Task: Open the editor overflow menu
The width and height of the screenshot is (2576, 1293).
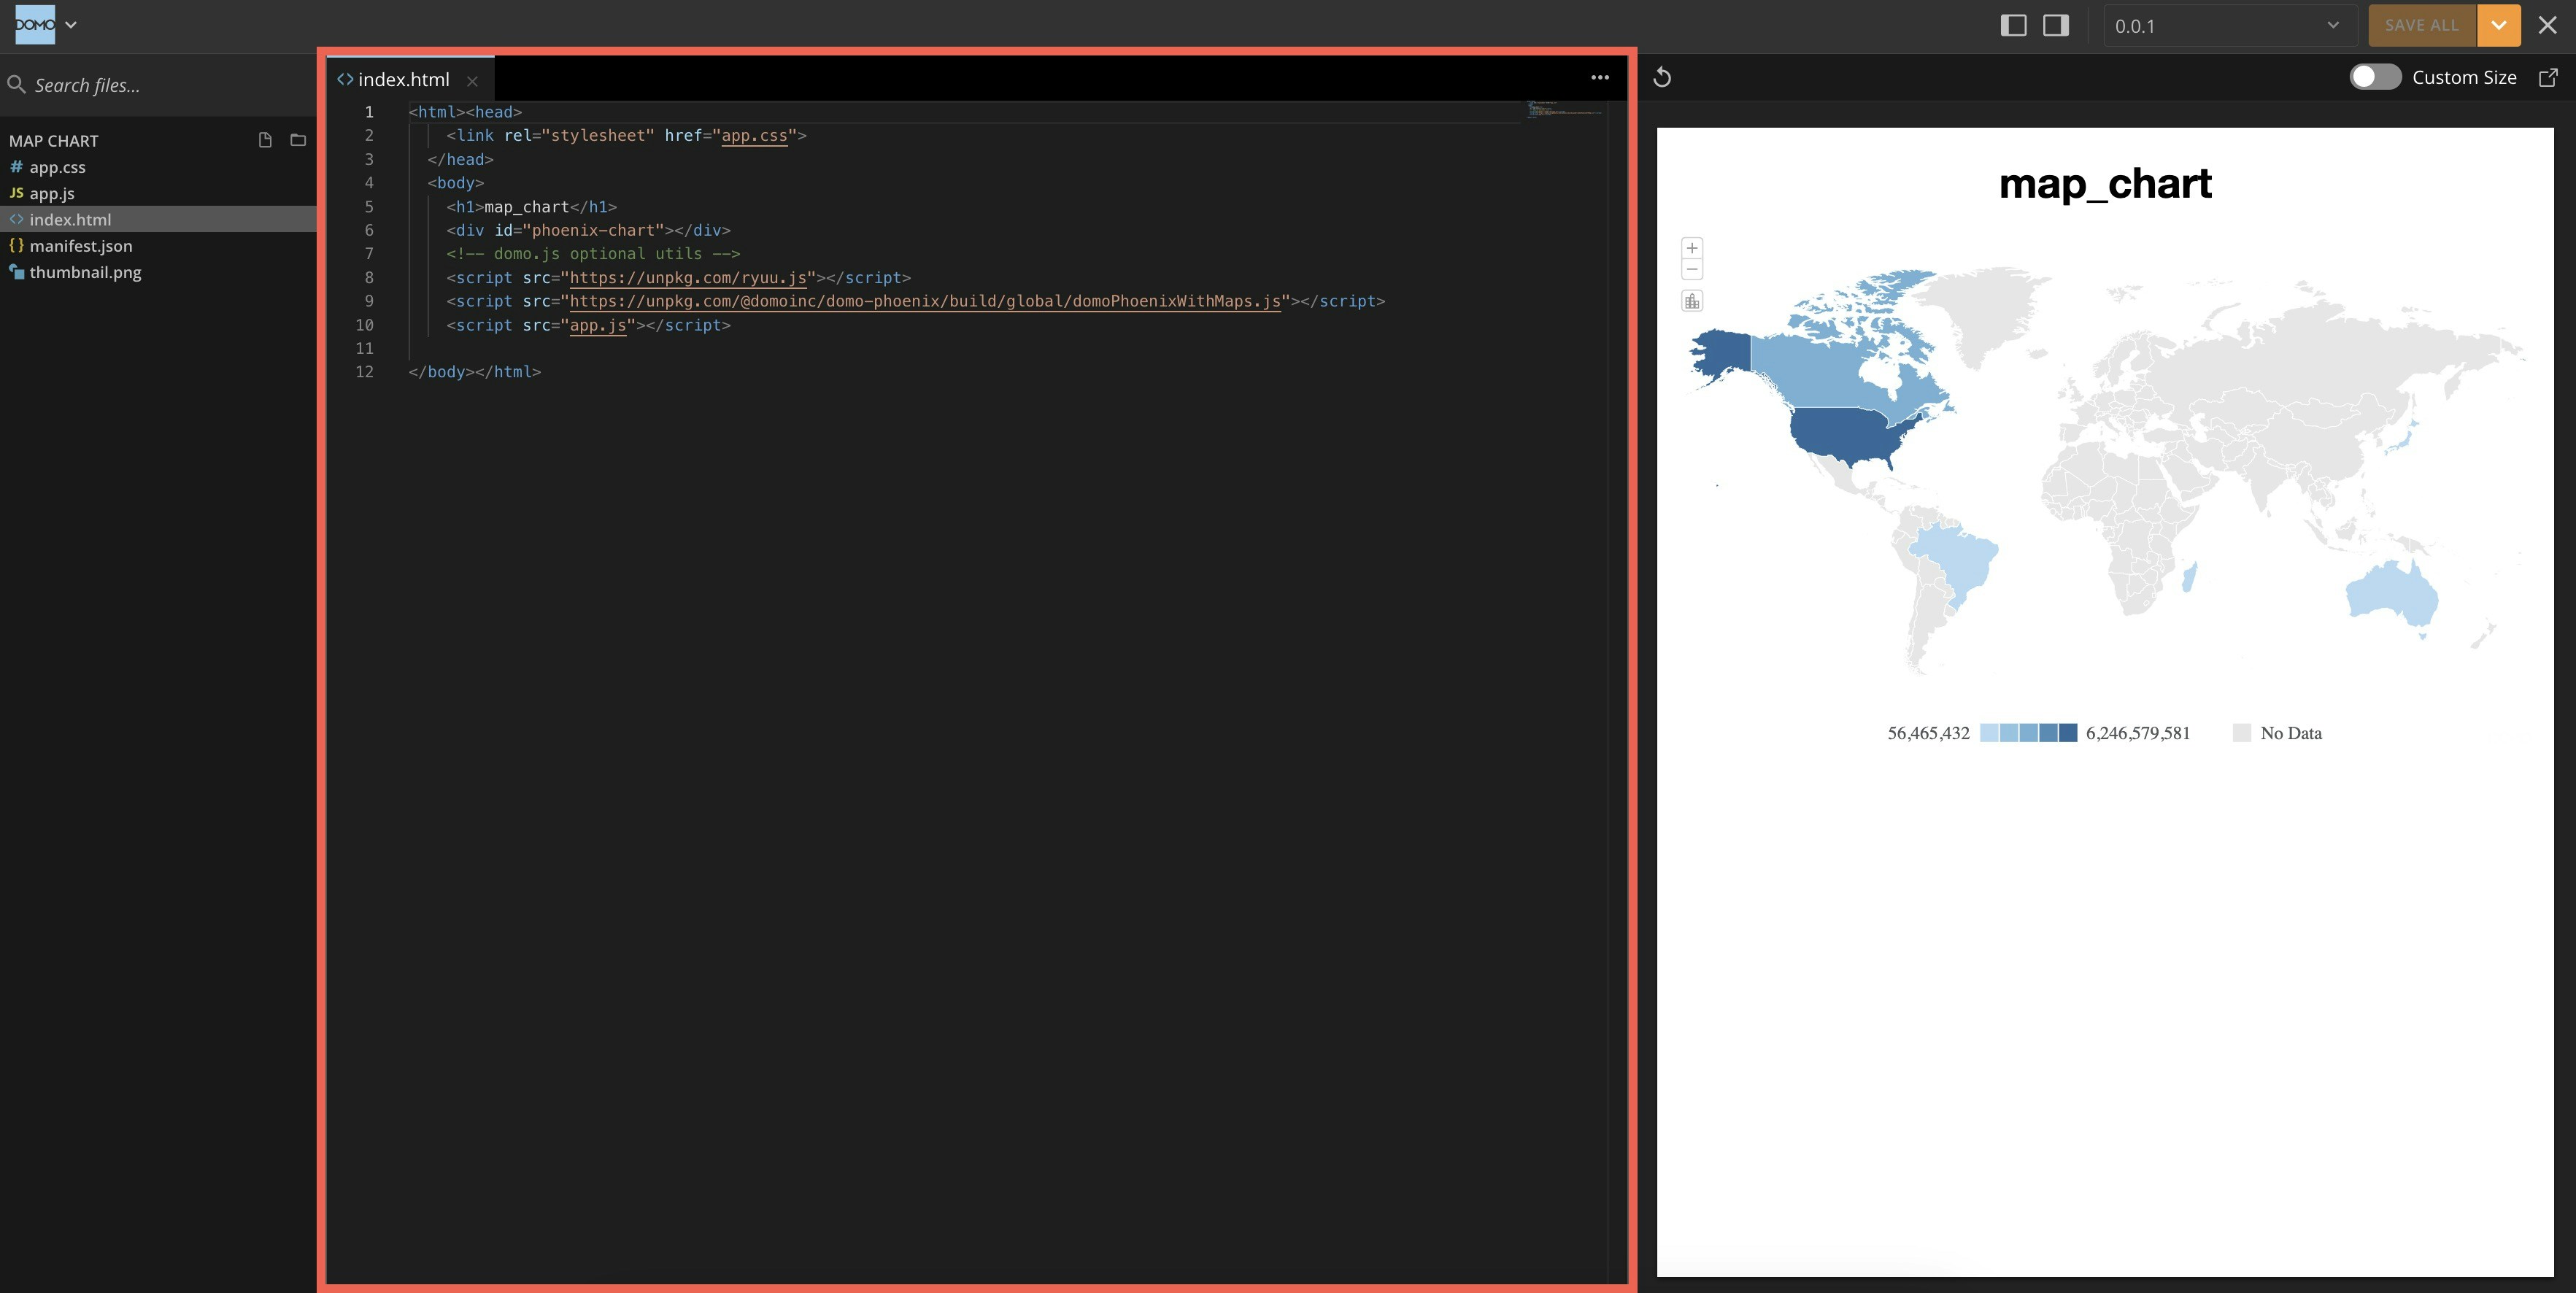Action: click(x=1598, y=77)
